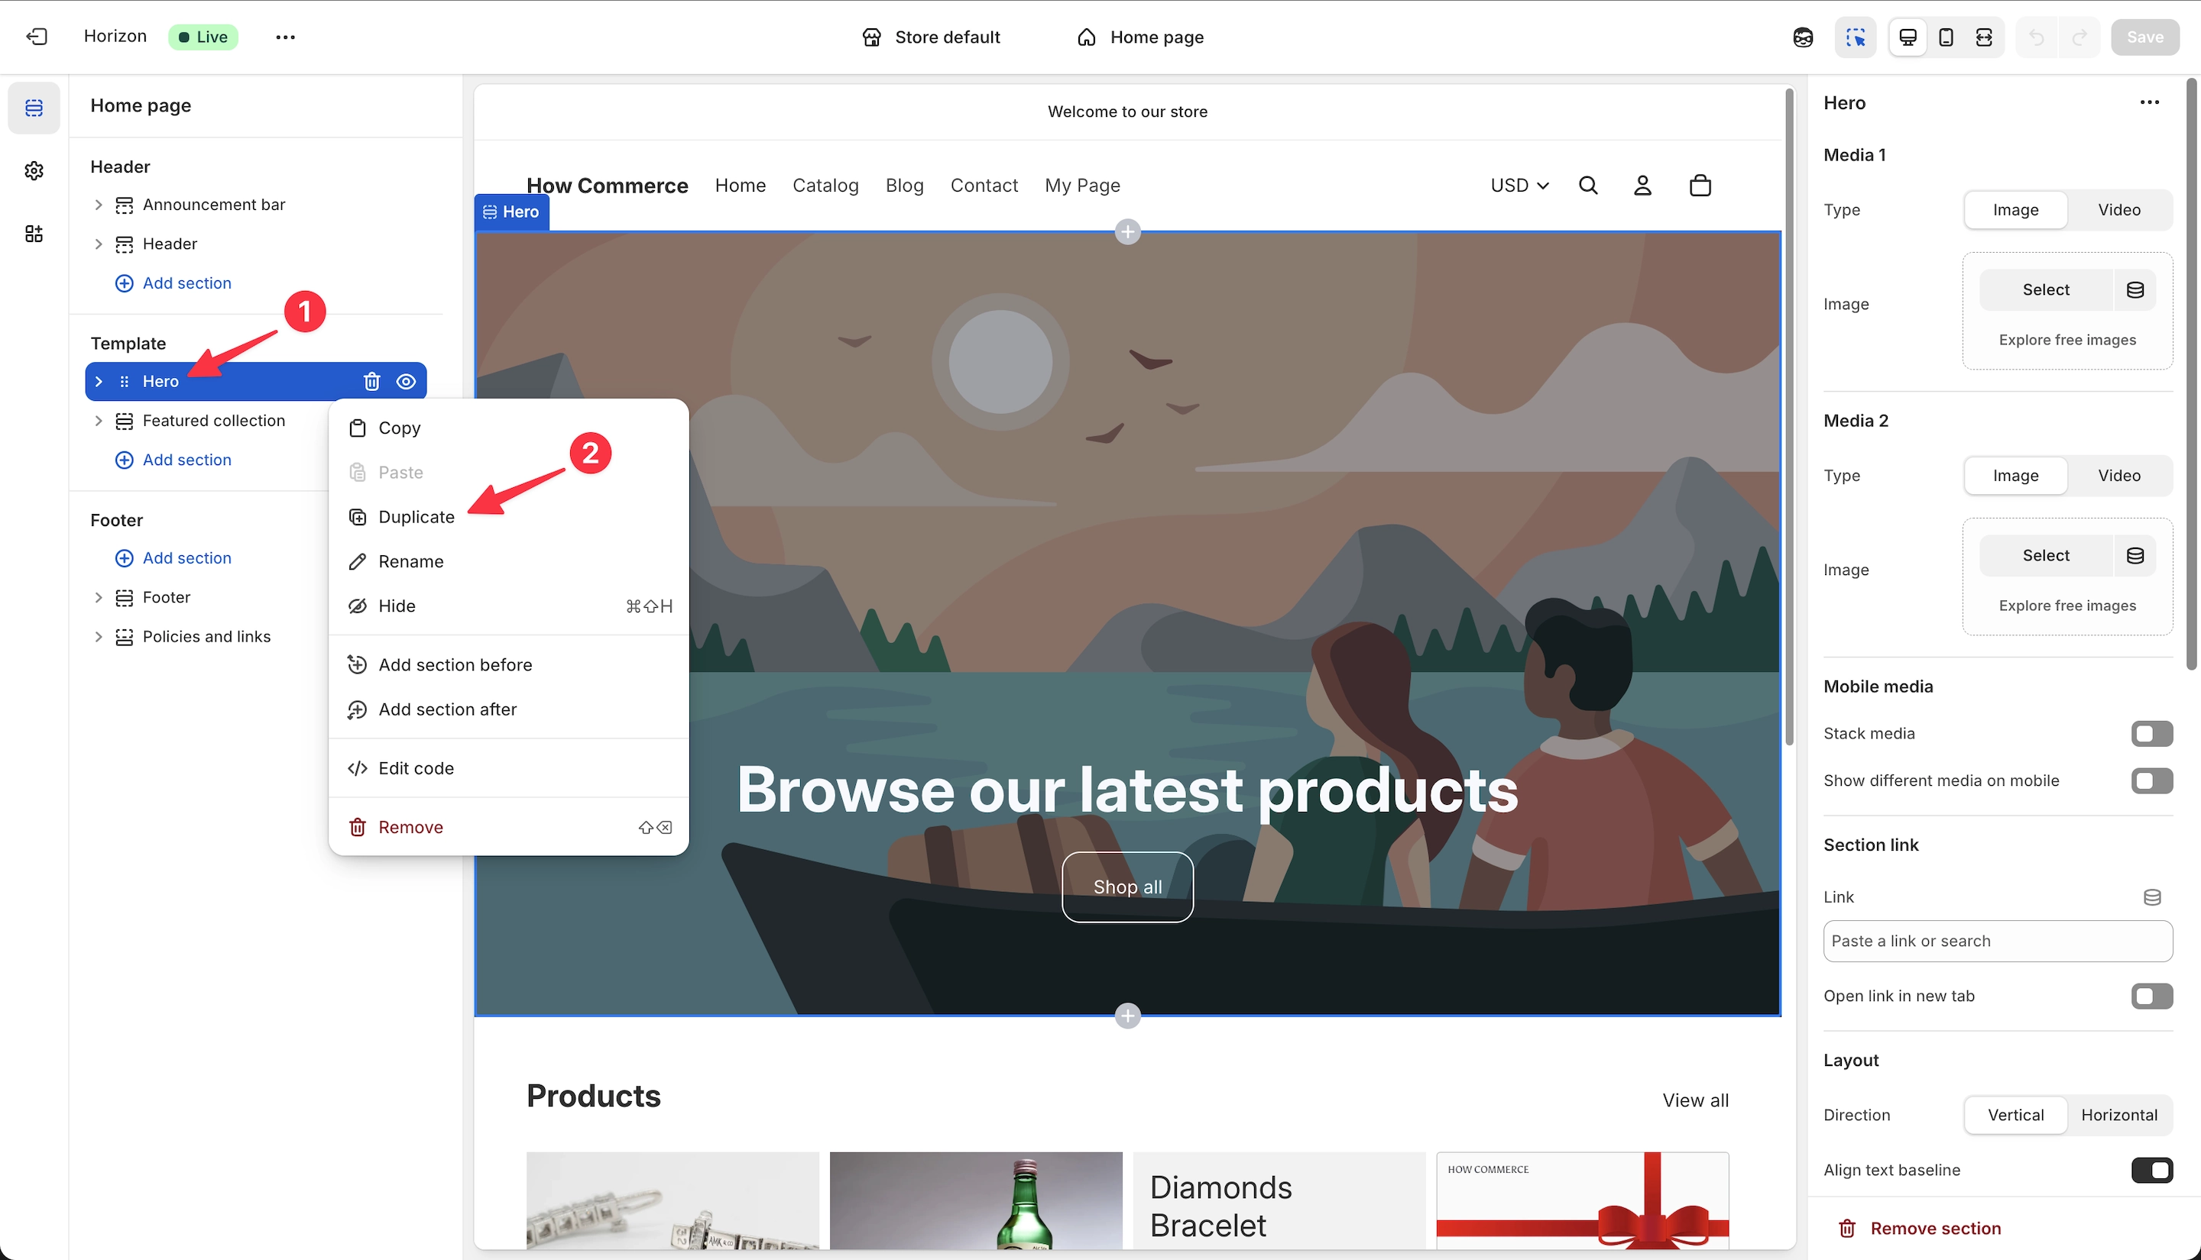Switch to fullscreen preview icon
The width and height of the screenshot is (2201, 1260).
(1984, 37)
